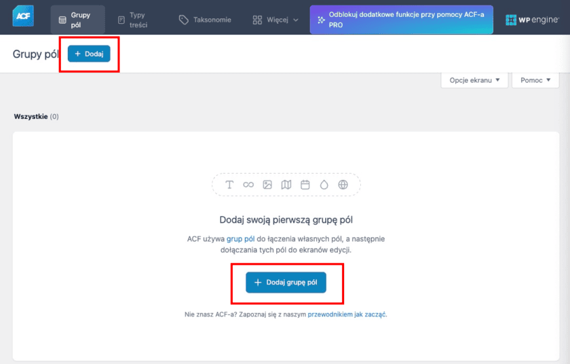Follow the przewodnikiem jak zacząć link

coord(347,314)
